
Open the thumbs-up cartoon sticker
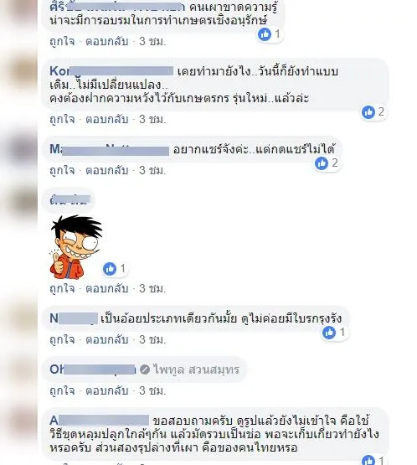click(x=76, y=247)
